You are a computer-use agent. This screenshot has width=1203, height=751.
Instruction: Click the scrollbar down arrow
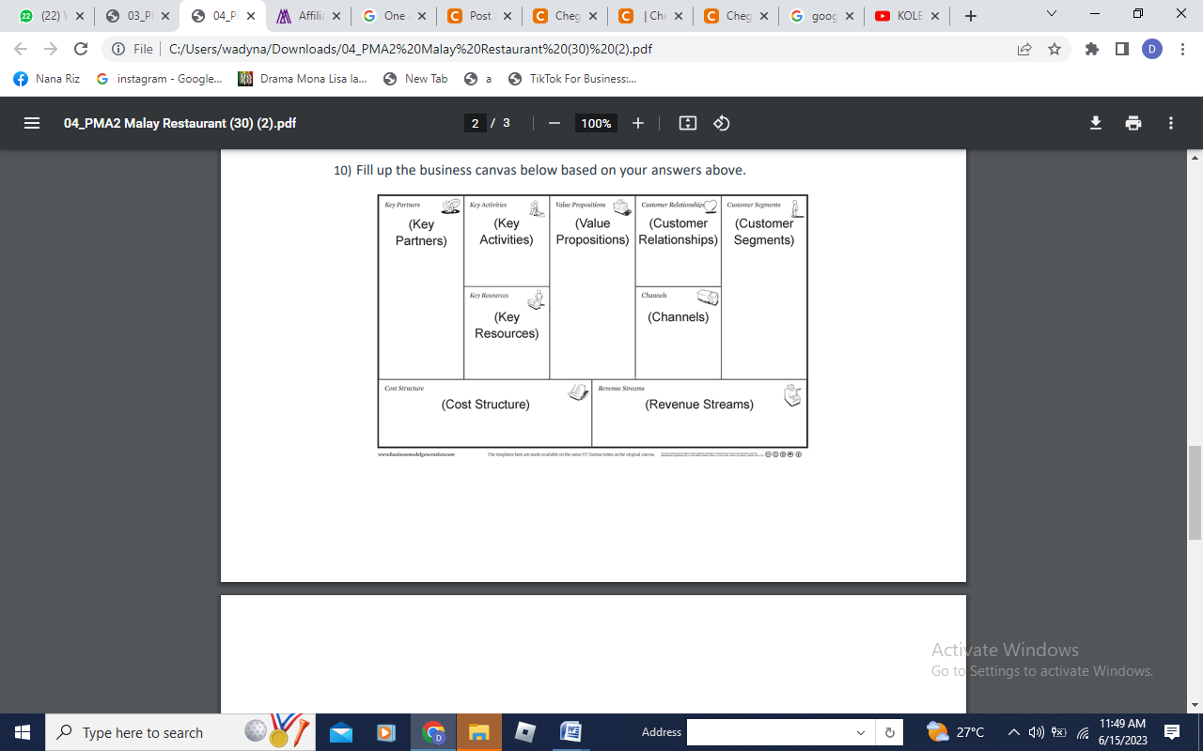[1195, 704]
